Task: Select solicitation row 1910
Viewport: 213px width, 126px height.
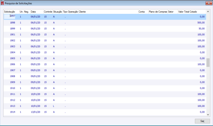Action: (x=105, y=88)
